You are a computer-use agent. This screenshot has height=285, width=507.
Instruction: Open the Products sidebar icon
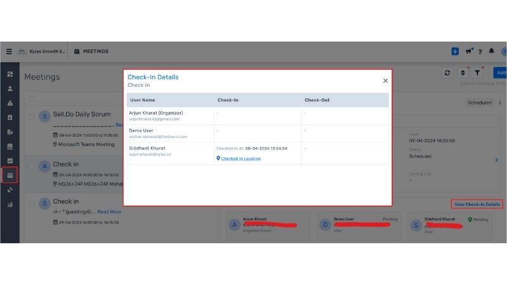click(x=10, y=146)
